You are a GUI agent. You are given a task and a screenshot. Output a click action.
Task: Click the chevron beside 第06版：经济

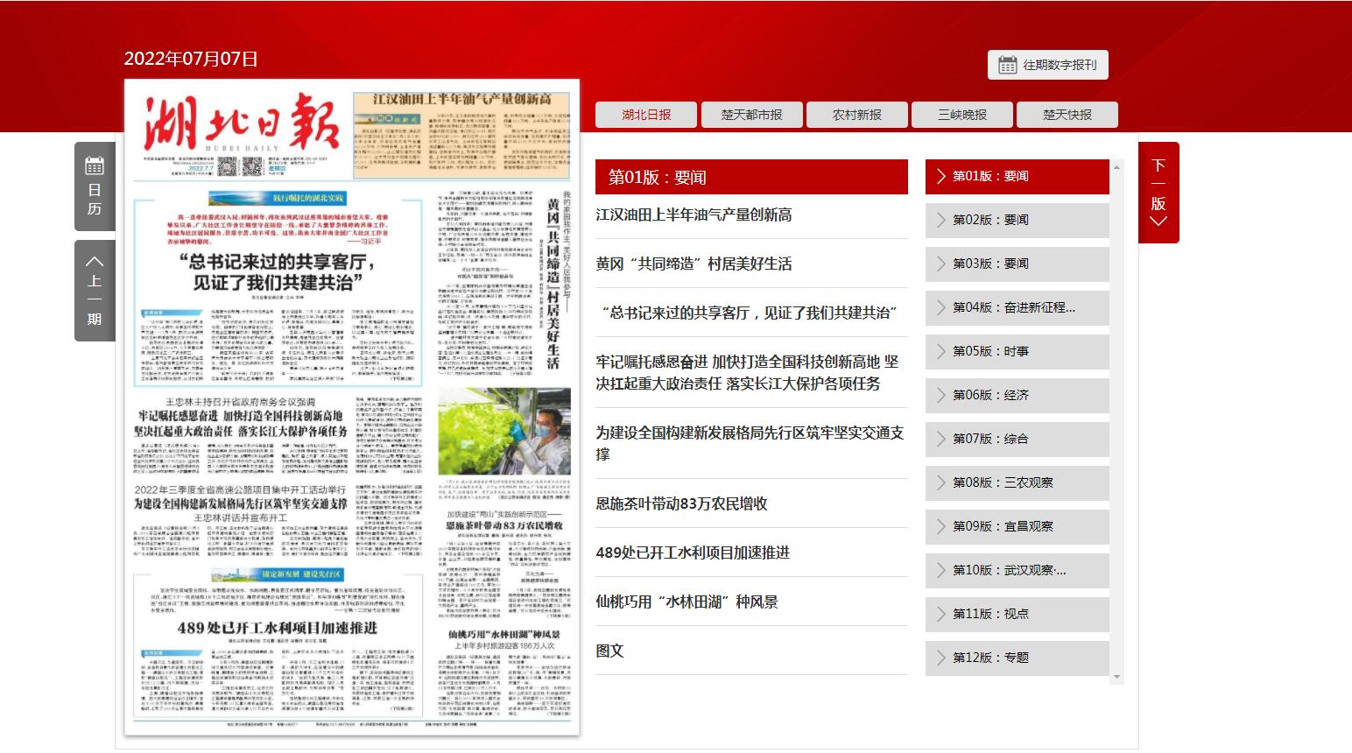pyautogui.click(x=941, y=395)
